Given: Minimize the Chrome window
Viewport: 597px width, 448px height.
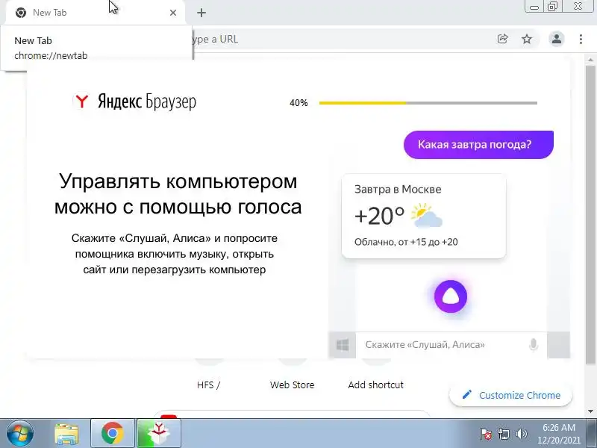Looking at the screenshot, I should (534, 7).
